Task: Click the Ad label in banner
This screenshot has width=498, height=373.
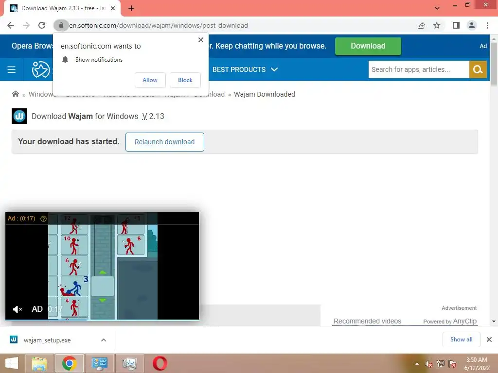Action: pos(483,46)
